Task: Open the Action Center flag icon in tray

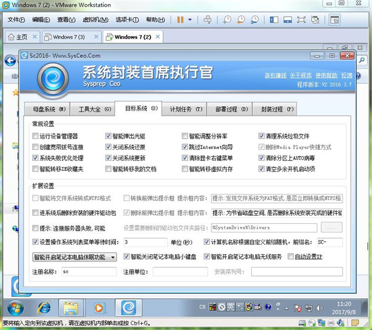Action: point(298,308)
